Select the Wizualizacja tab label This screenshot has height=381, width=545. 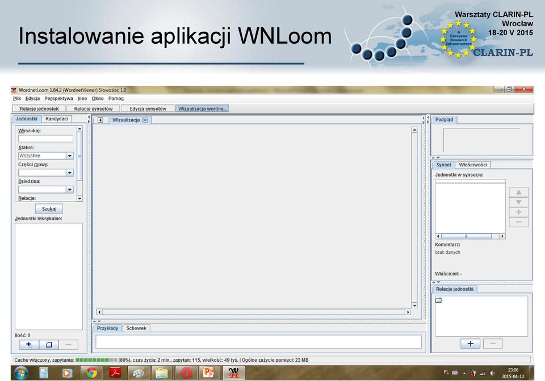click(126, 120)
